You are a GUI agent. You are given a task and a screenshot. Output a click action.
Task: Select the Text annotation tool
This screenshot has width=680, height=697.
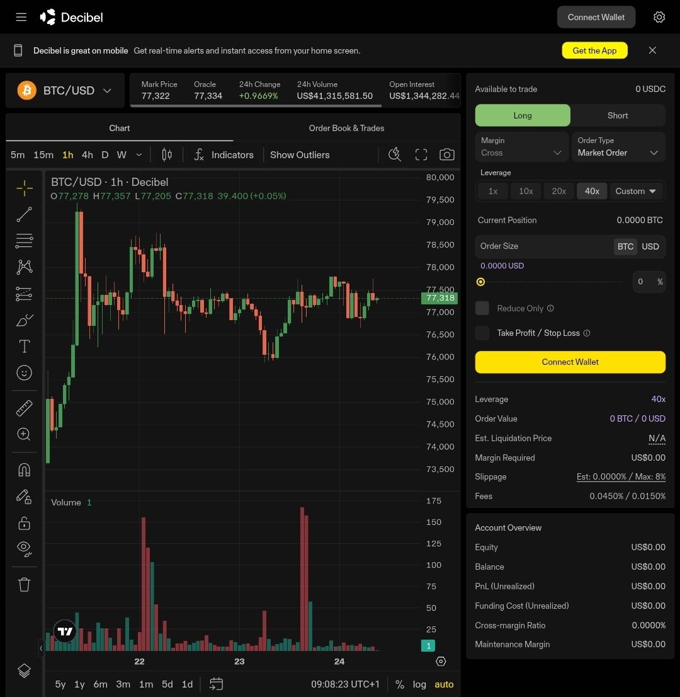click(x=25, y=346)
